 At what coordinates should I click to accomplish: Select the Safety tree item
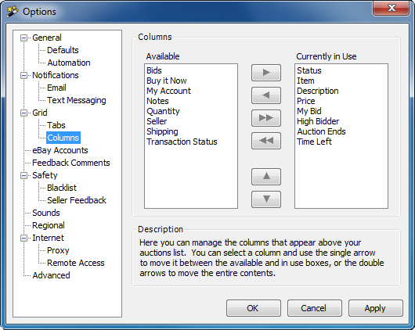coord(45,175)
